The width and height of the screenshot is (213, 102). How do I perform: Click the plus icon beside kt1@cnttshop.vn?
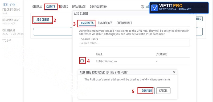pyautogui.click(x=82, y=61)
